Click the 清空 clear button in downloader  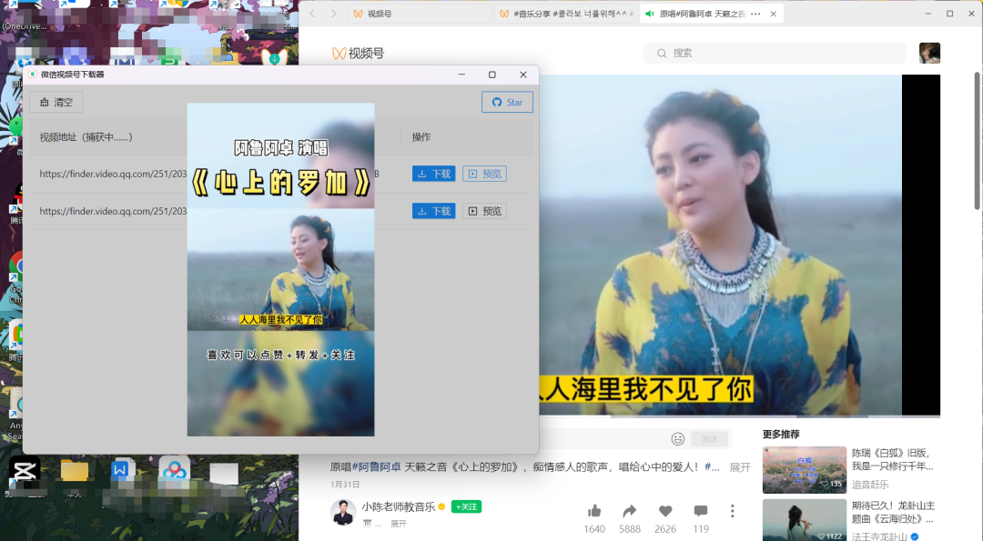coord(56,102)
